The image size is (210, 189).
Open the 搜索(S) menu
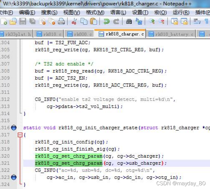(49, 13)
